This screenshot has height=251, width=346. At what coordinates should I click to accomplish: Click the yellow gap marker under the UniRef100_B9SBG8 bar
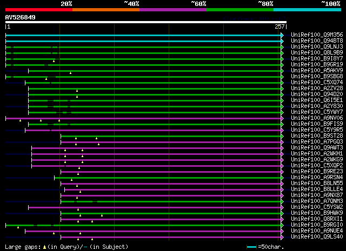(x=46, y=79)
